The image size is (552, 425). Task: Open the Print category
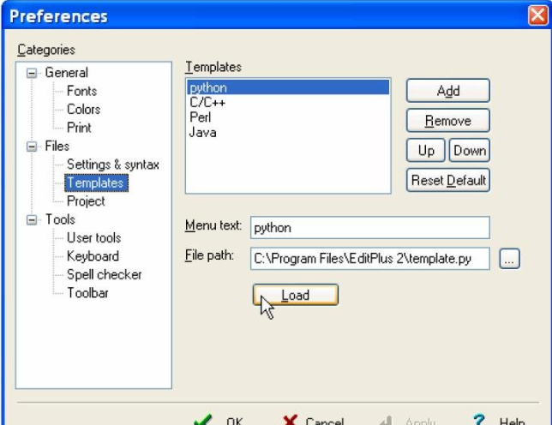(x=79, y=128)
